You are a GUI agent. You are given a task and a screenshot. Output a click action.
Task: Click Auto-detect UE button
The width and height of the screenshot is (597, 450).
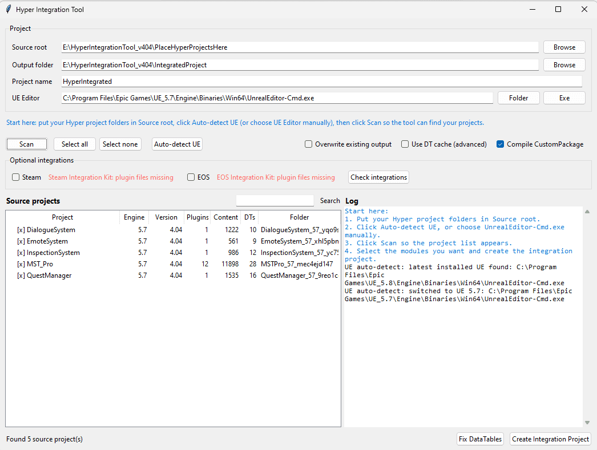[177, 144]
